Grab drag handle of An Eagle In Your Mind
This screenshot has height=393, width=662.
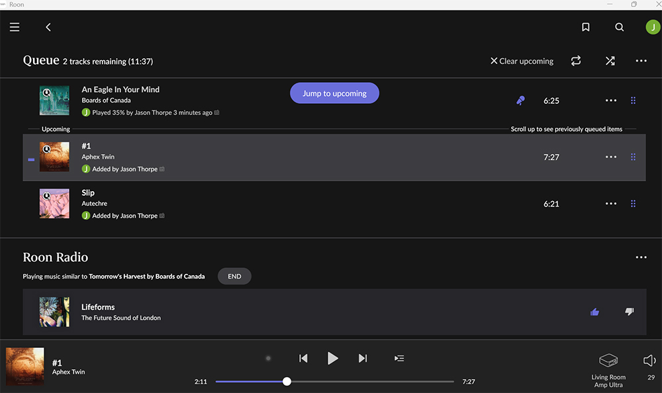pyautogui.click(x=633, y=101)
